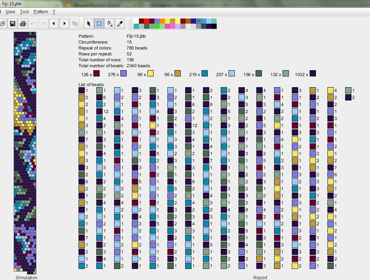Open the ? help menu
The image size is (370, 280).
(54, 12)
